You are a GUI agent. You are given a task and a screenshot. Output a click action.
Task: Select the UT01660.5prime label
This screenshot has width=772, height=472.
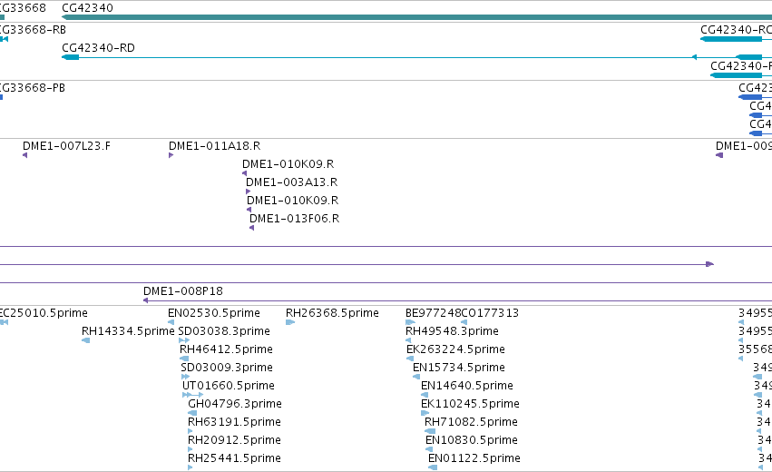pos(228,385)
